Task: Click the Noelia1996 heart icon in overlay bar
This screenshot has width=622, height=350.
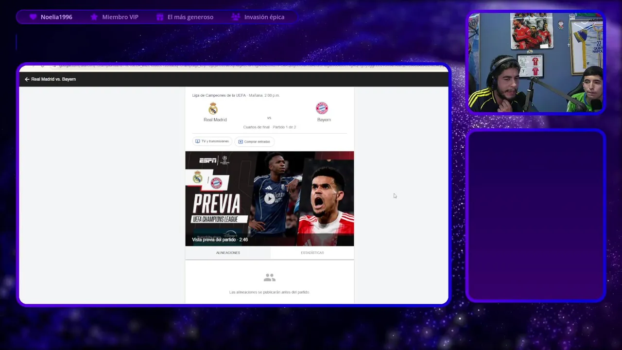Action: 33,17
